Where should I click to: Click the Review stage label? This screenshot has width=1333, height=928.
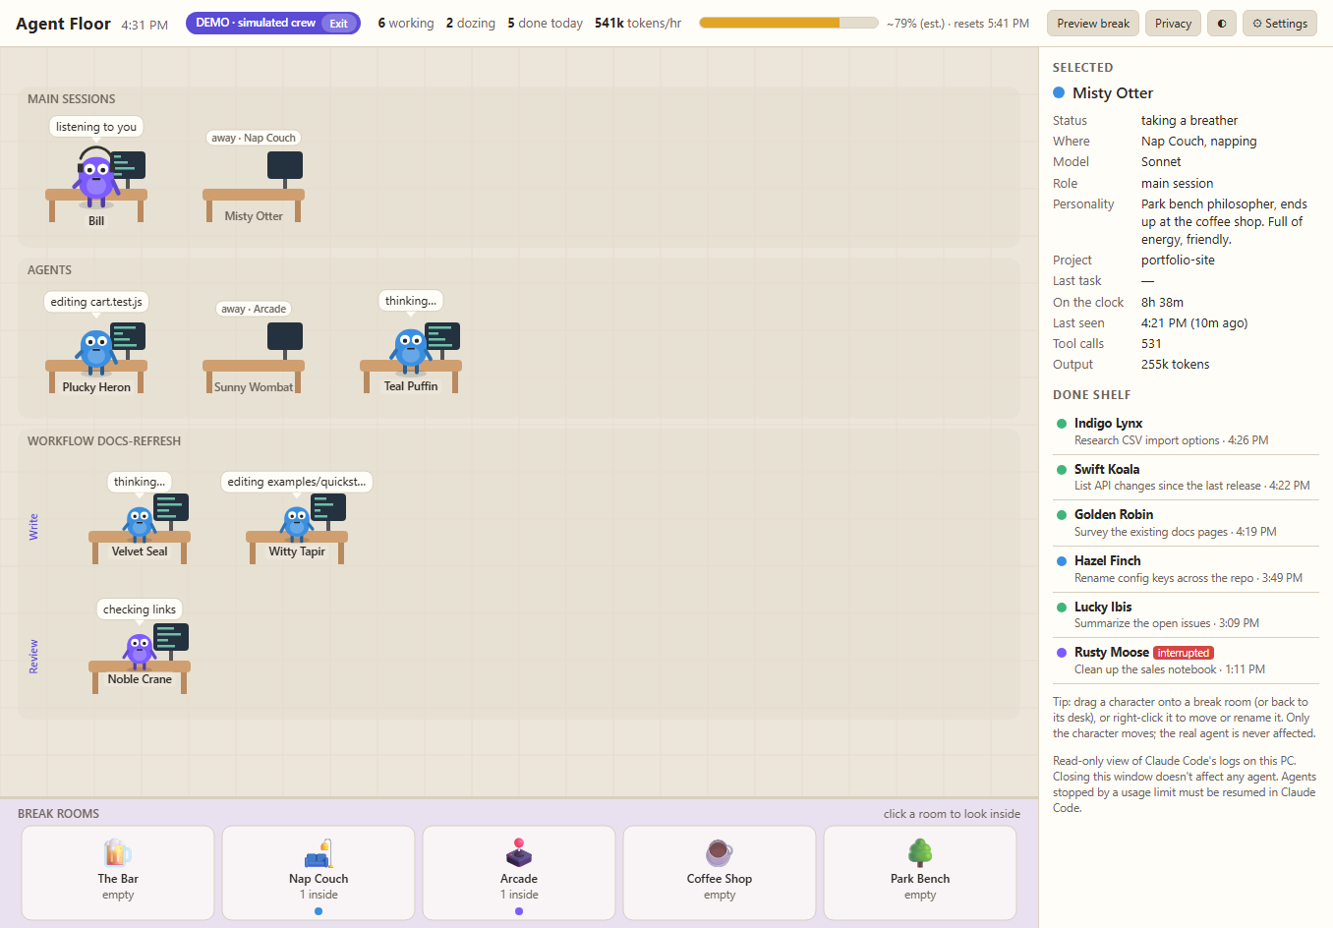pos(33,656)
